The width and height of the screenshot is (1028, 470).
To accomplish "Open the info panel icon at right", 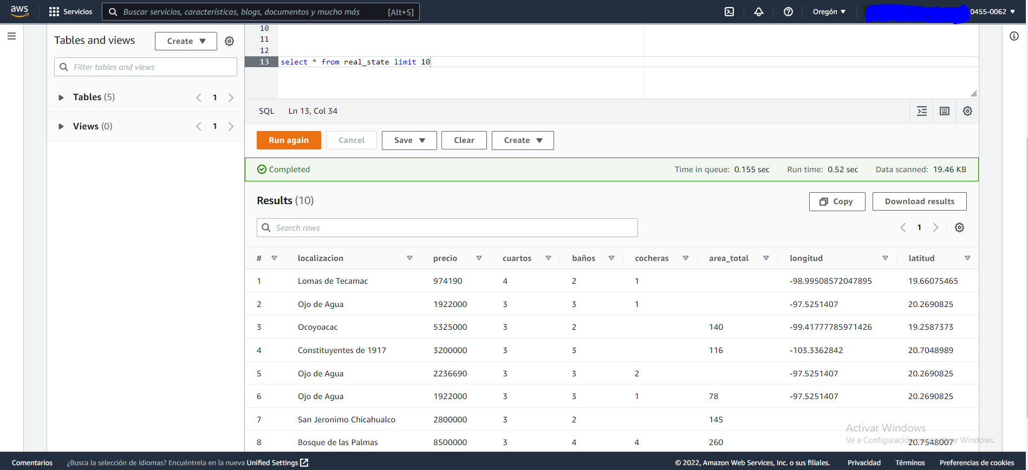I will point(1014,36).
